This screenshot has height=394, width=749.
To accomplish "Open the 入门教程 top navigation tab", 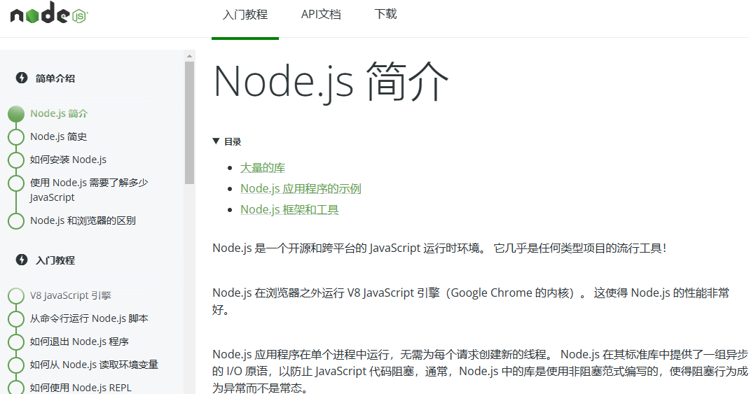I will coord(245,15).
